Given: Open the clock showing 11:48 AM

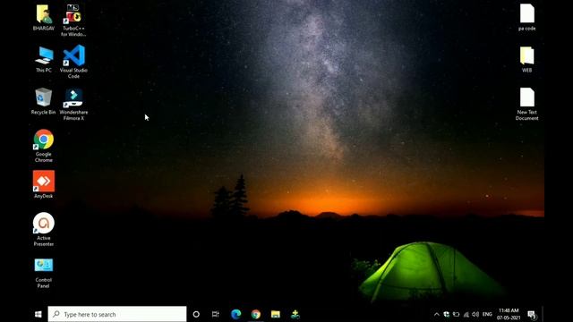Looking at the screenshot, I should pos(509,314).
